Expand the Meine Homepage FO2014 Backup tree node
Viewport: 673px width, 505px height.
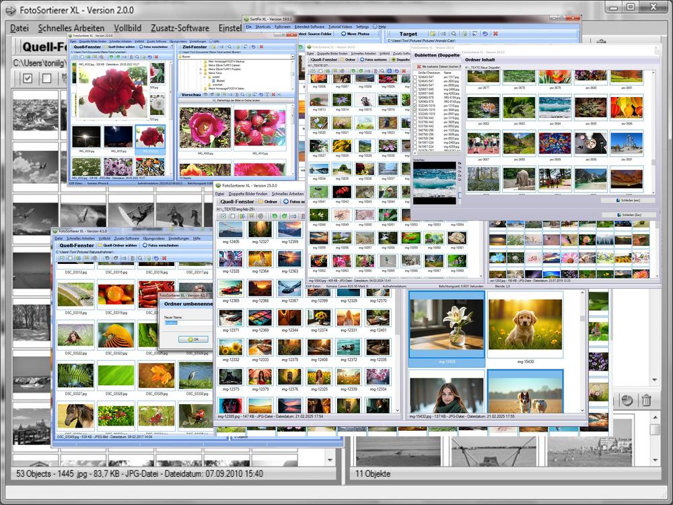(x=199, y=62)
